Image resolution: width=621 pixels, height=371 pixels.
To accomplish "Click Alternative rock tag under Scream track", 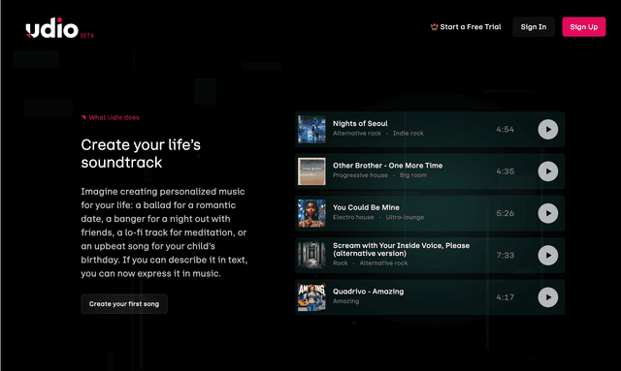I will [383, 263].
